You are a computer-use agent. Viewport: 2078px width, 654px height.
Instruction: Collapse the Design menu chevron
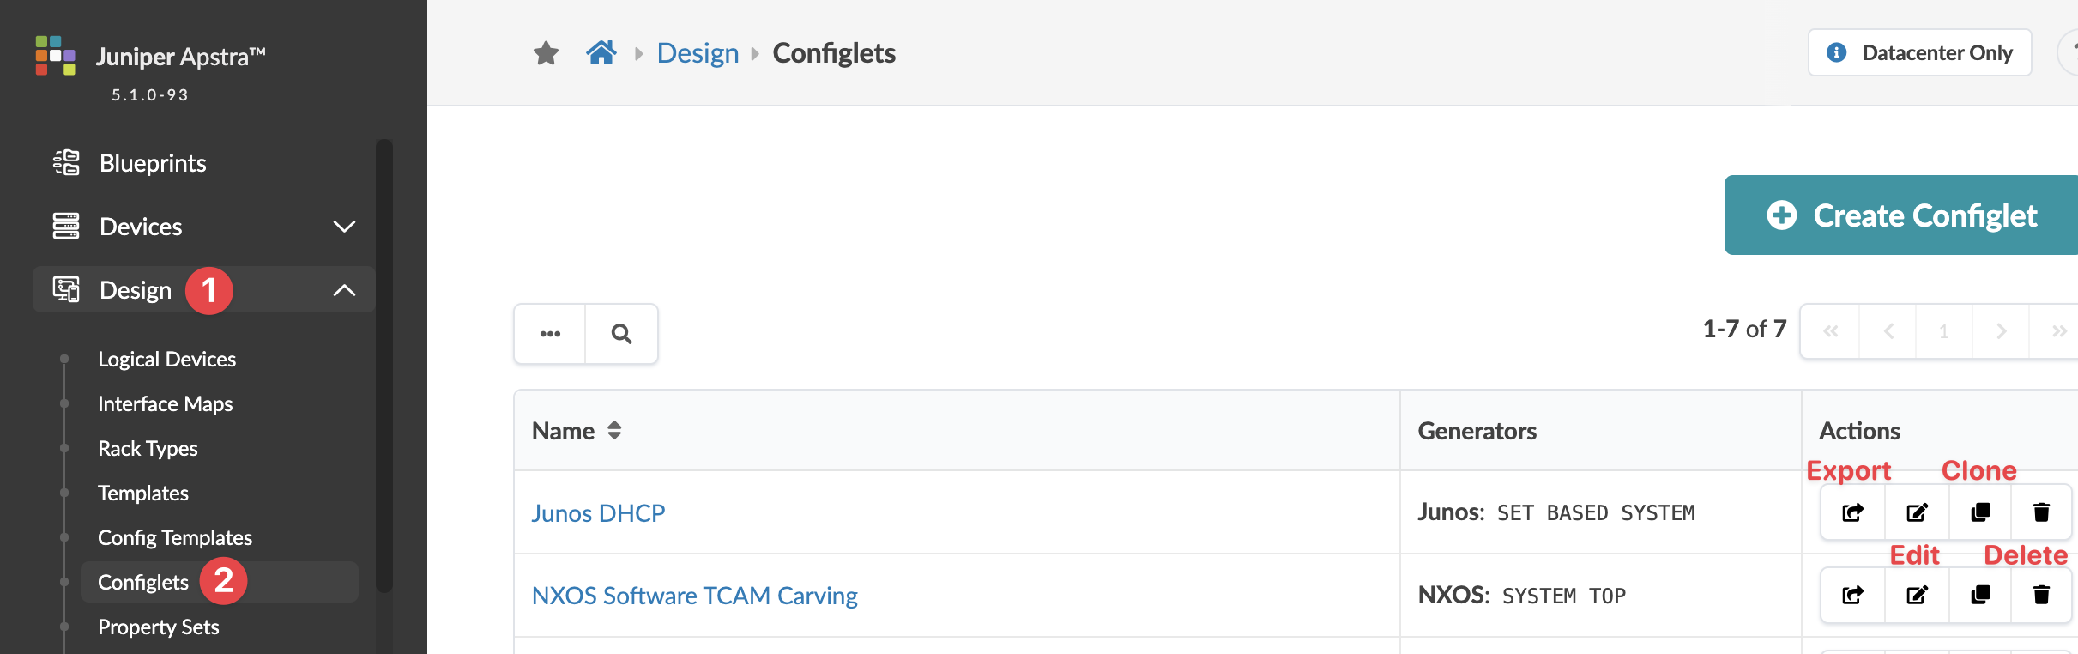point(344,290)
